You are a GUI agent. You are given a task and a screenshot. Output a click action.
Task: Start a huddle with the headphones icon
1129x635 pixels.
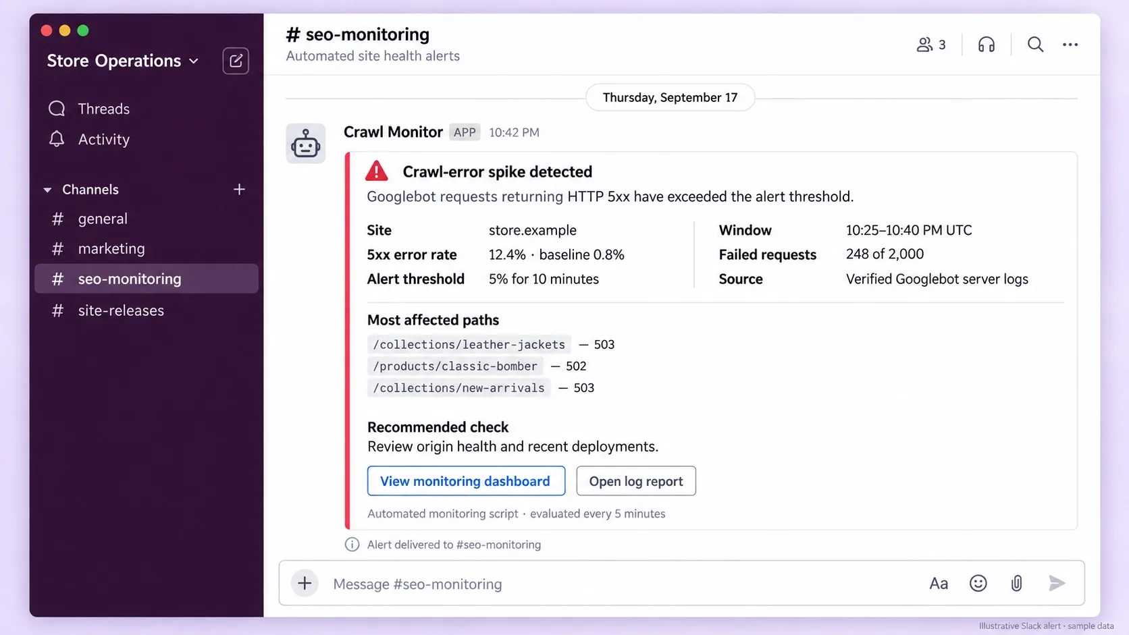[987, 45]
